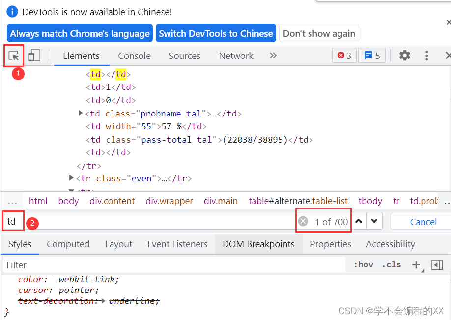Image resolution: width=451 pixels, height=320 pixels.
Task: Focus the styles Filter input
Action: coord(174,265)
